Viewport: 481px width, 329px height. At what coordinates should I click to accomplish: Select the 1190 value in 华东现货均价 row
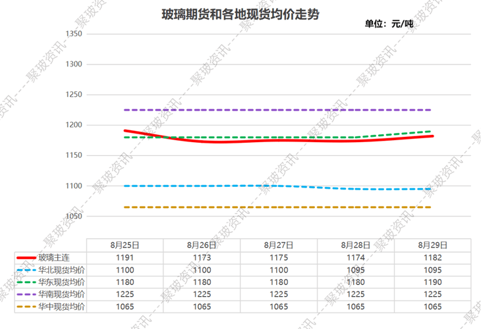432,282
